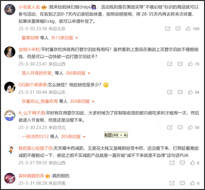Like QQ那个谁谁谁's comment with 34 likes
This screenshot has width=205, height=190.
(190, 92)
